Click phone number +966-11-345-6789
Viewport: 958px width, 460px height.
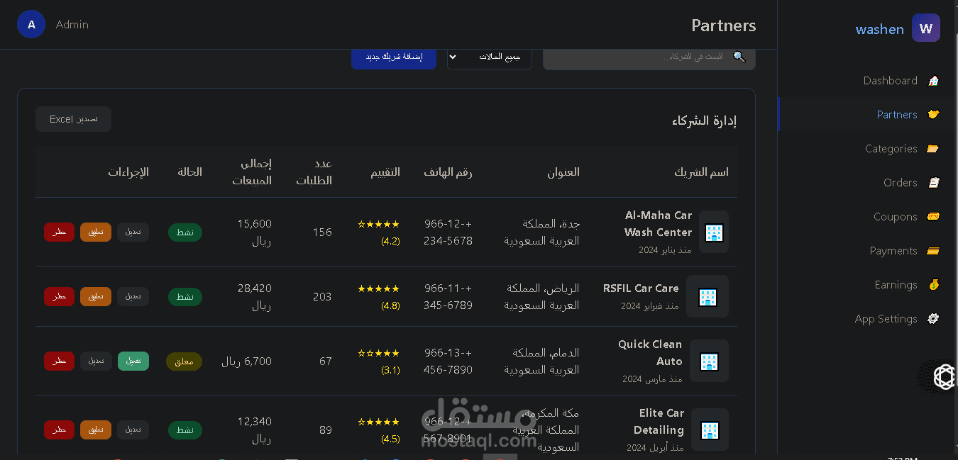tap(448, 296)
